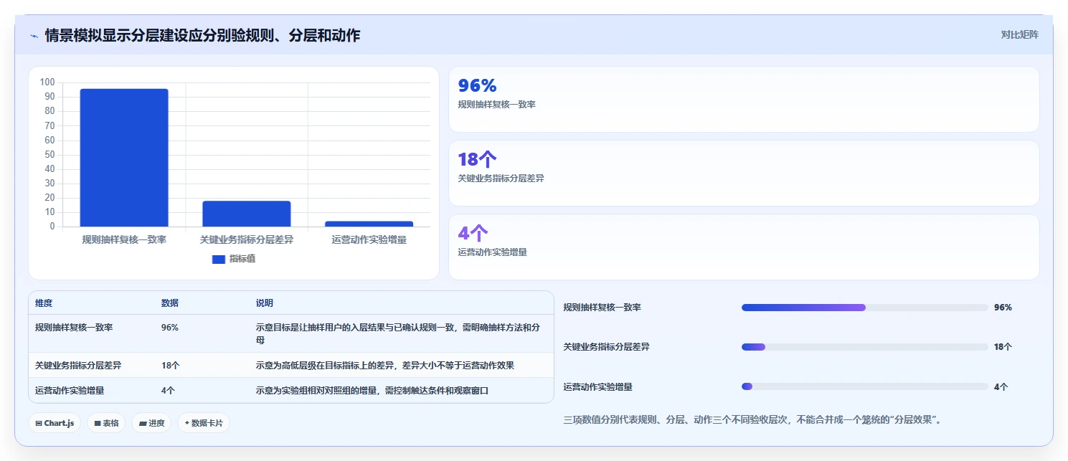This screenshot has width=1068, height=461.
Task: Click the 18个 value beside the progress bar
Action: click(x=1003, y=347)
